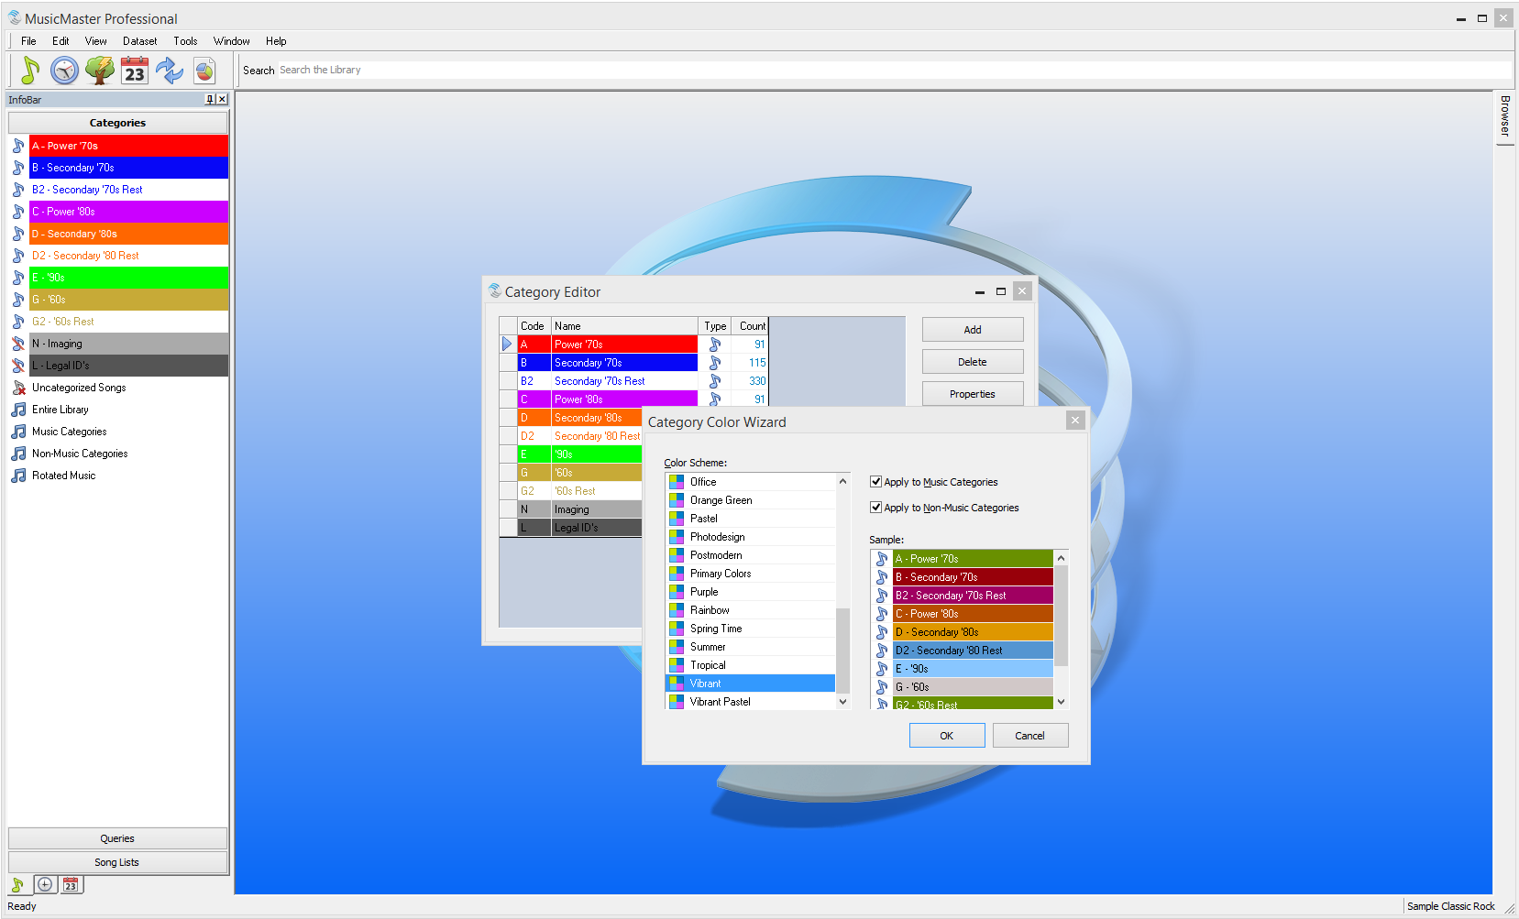Image resolution: width=1519 pixels, height=919 pixels.
Task: Open the Browser side tab
Action: pos(1504,116)
